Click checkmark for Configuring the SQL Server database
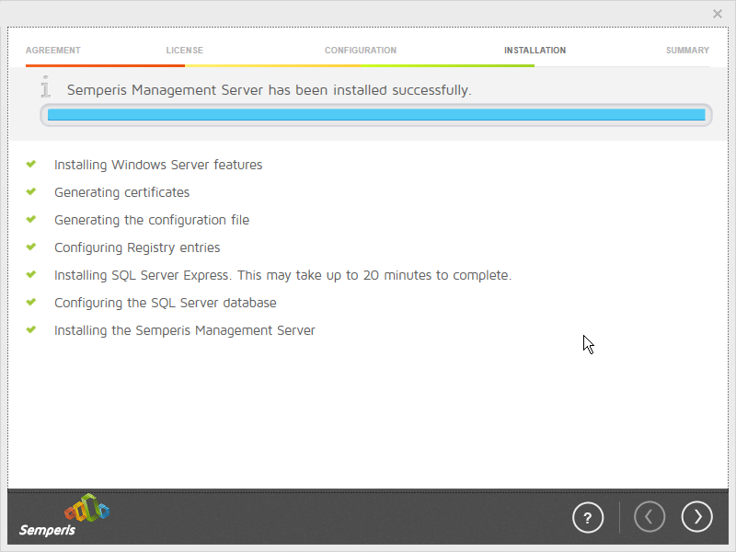Screen dimensions: 736x552 pos(31,303)
